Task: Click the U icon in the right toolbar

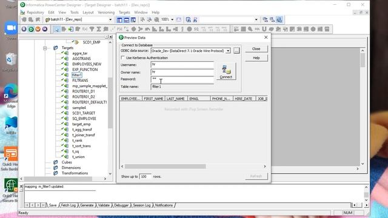Action: click(x=264, y=29)
